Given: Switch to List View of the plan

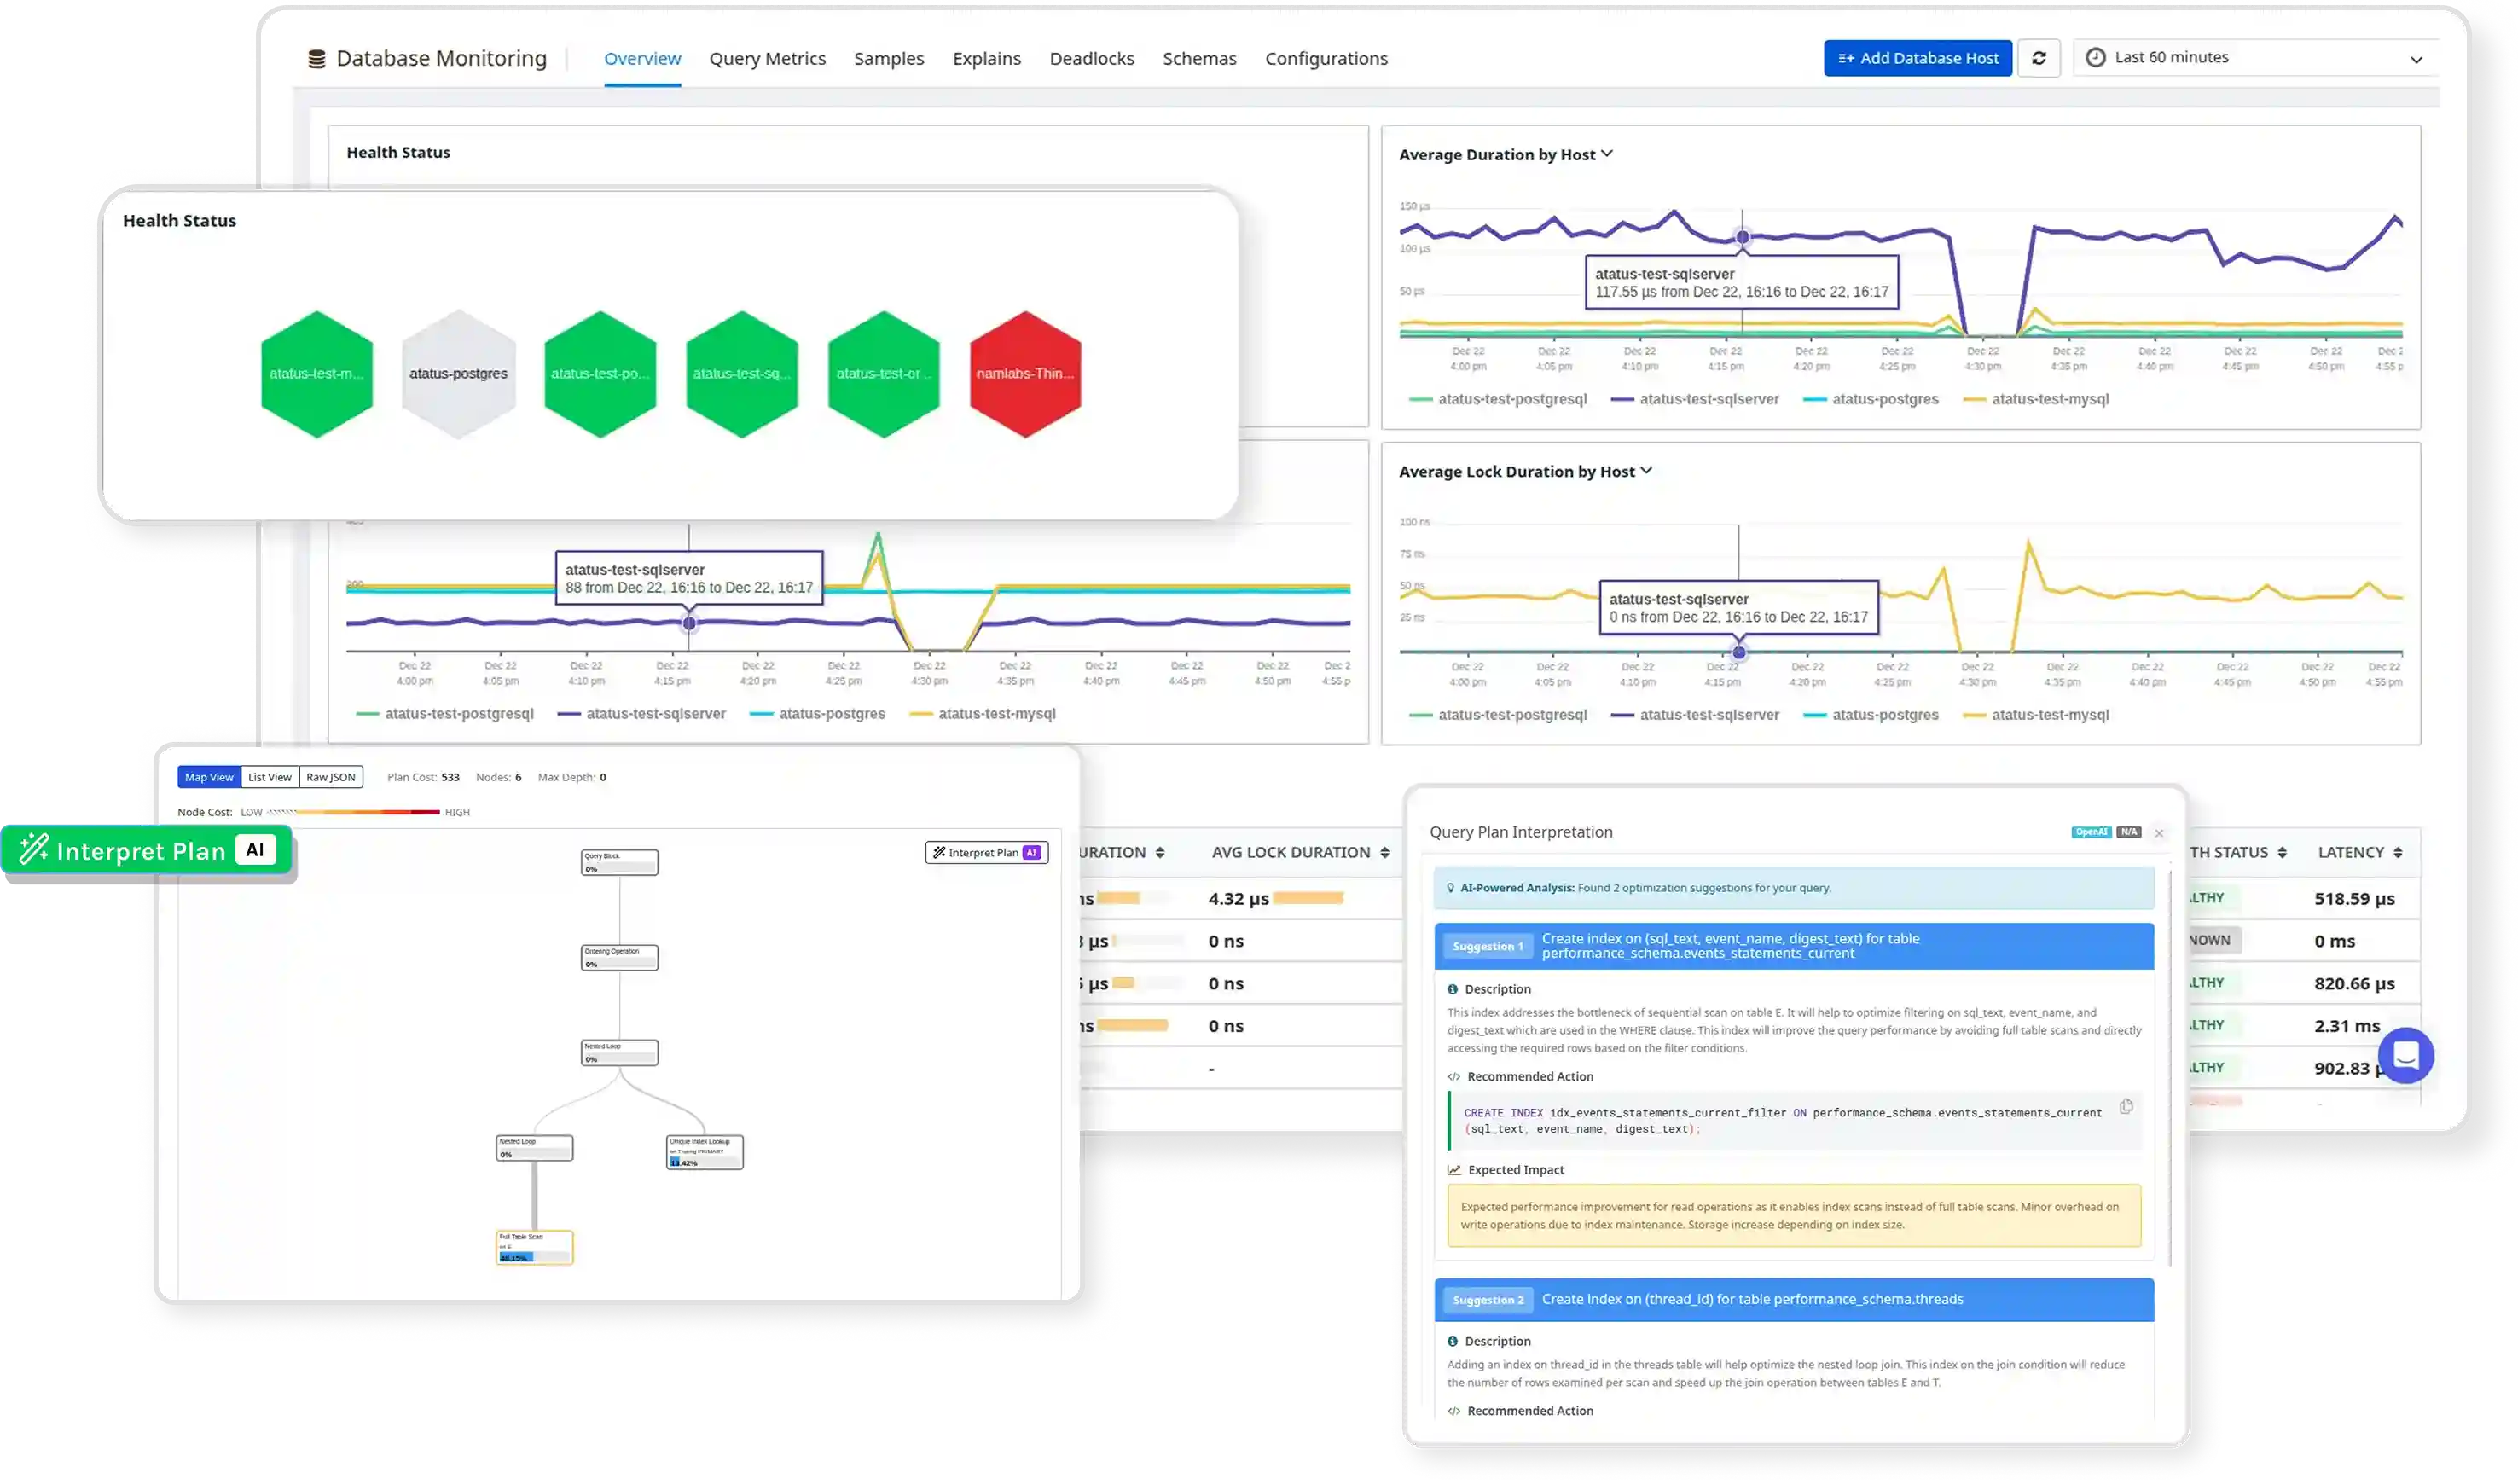Looking at the screenshot, I should pyautogui.click(x=269, y=776).
